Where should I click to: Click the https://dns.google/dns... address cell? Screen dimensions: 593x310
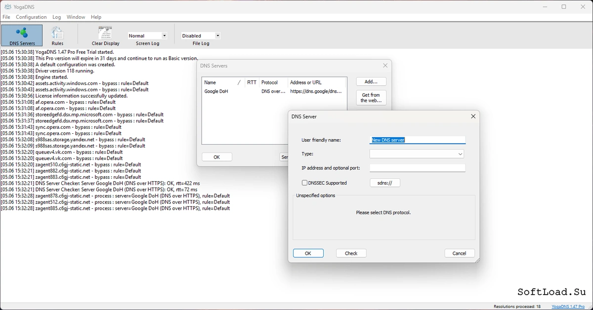click(x=316, y=91)
